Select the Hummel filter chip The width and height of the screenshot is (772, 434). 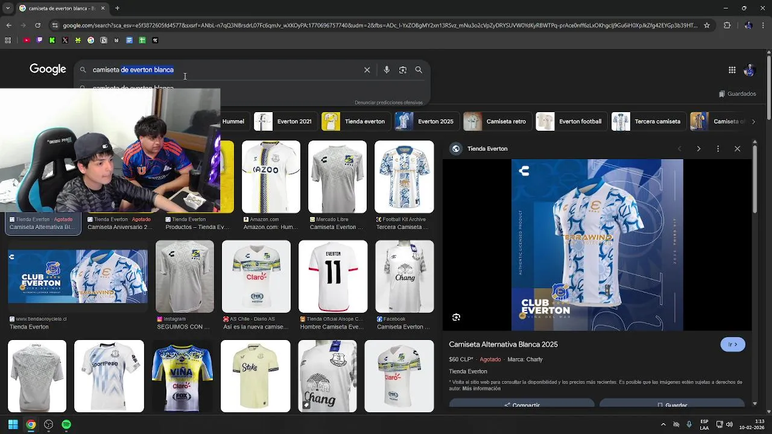point(233,121)
